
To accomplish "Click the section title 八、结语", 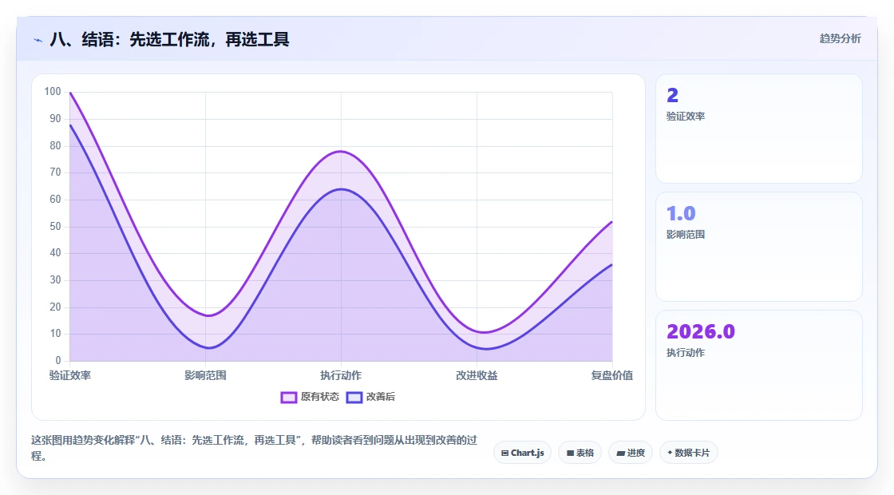I will [169, 39].
